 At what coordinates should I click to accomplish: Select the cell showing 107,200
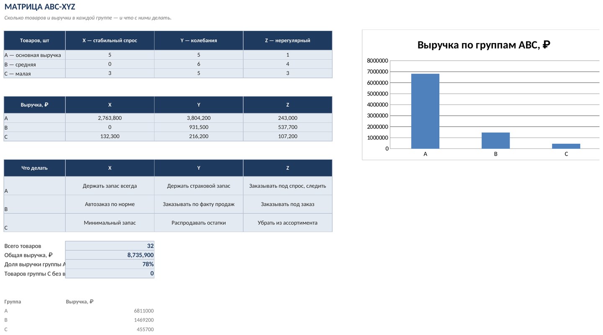pyautogui.click(x=288, y=136)
